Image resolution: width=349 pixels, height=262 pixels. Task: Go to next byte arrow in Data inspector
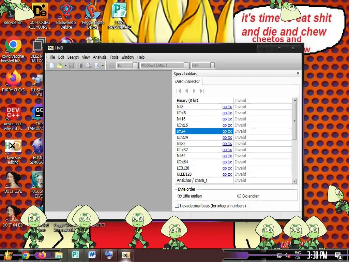point(194,91)
